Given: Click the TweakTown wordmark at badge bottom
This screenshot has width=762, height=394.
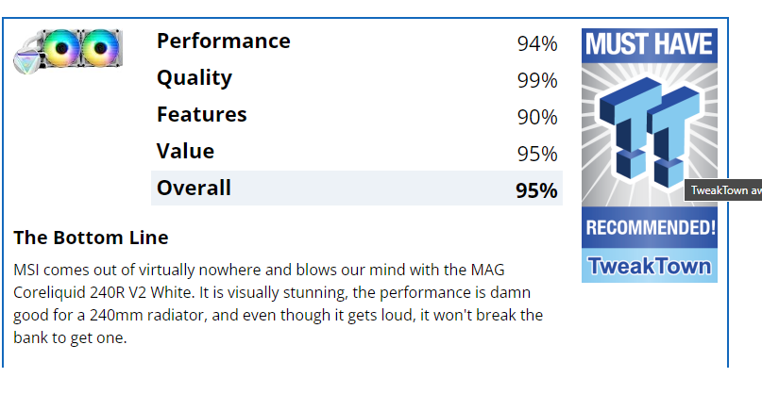Looking at the screenshot, I should [x=650, y=266].
